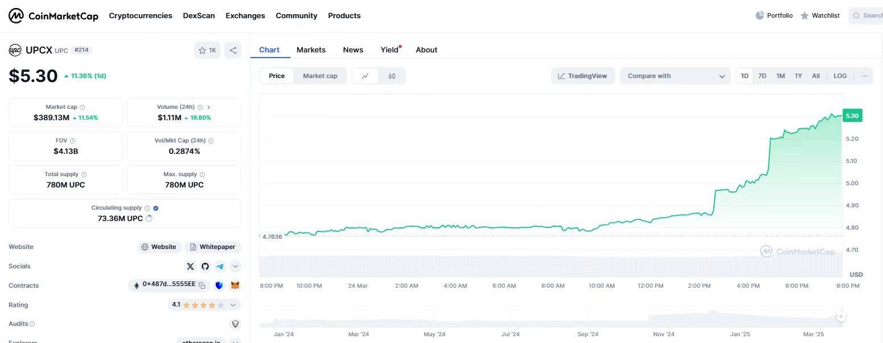
Task: Click the Volume (24h) arrow icon
Action: click(x=208, y=107)
